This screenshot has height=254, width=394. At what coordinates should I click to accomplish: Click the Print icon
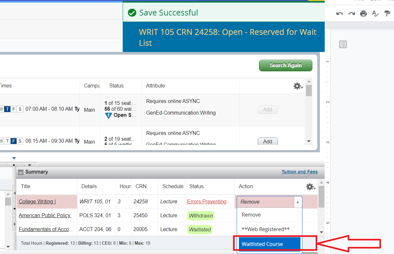(364, 14)
